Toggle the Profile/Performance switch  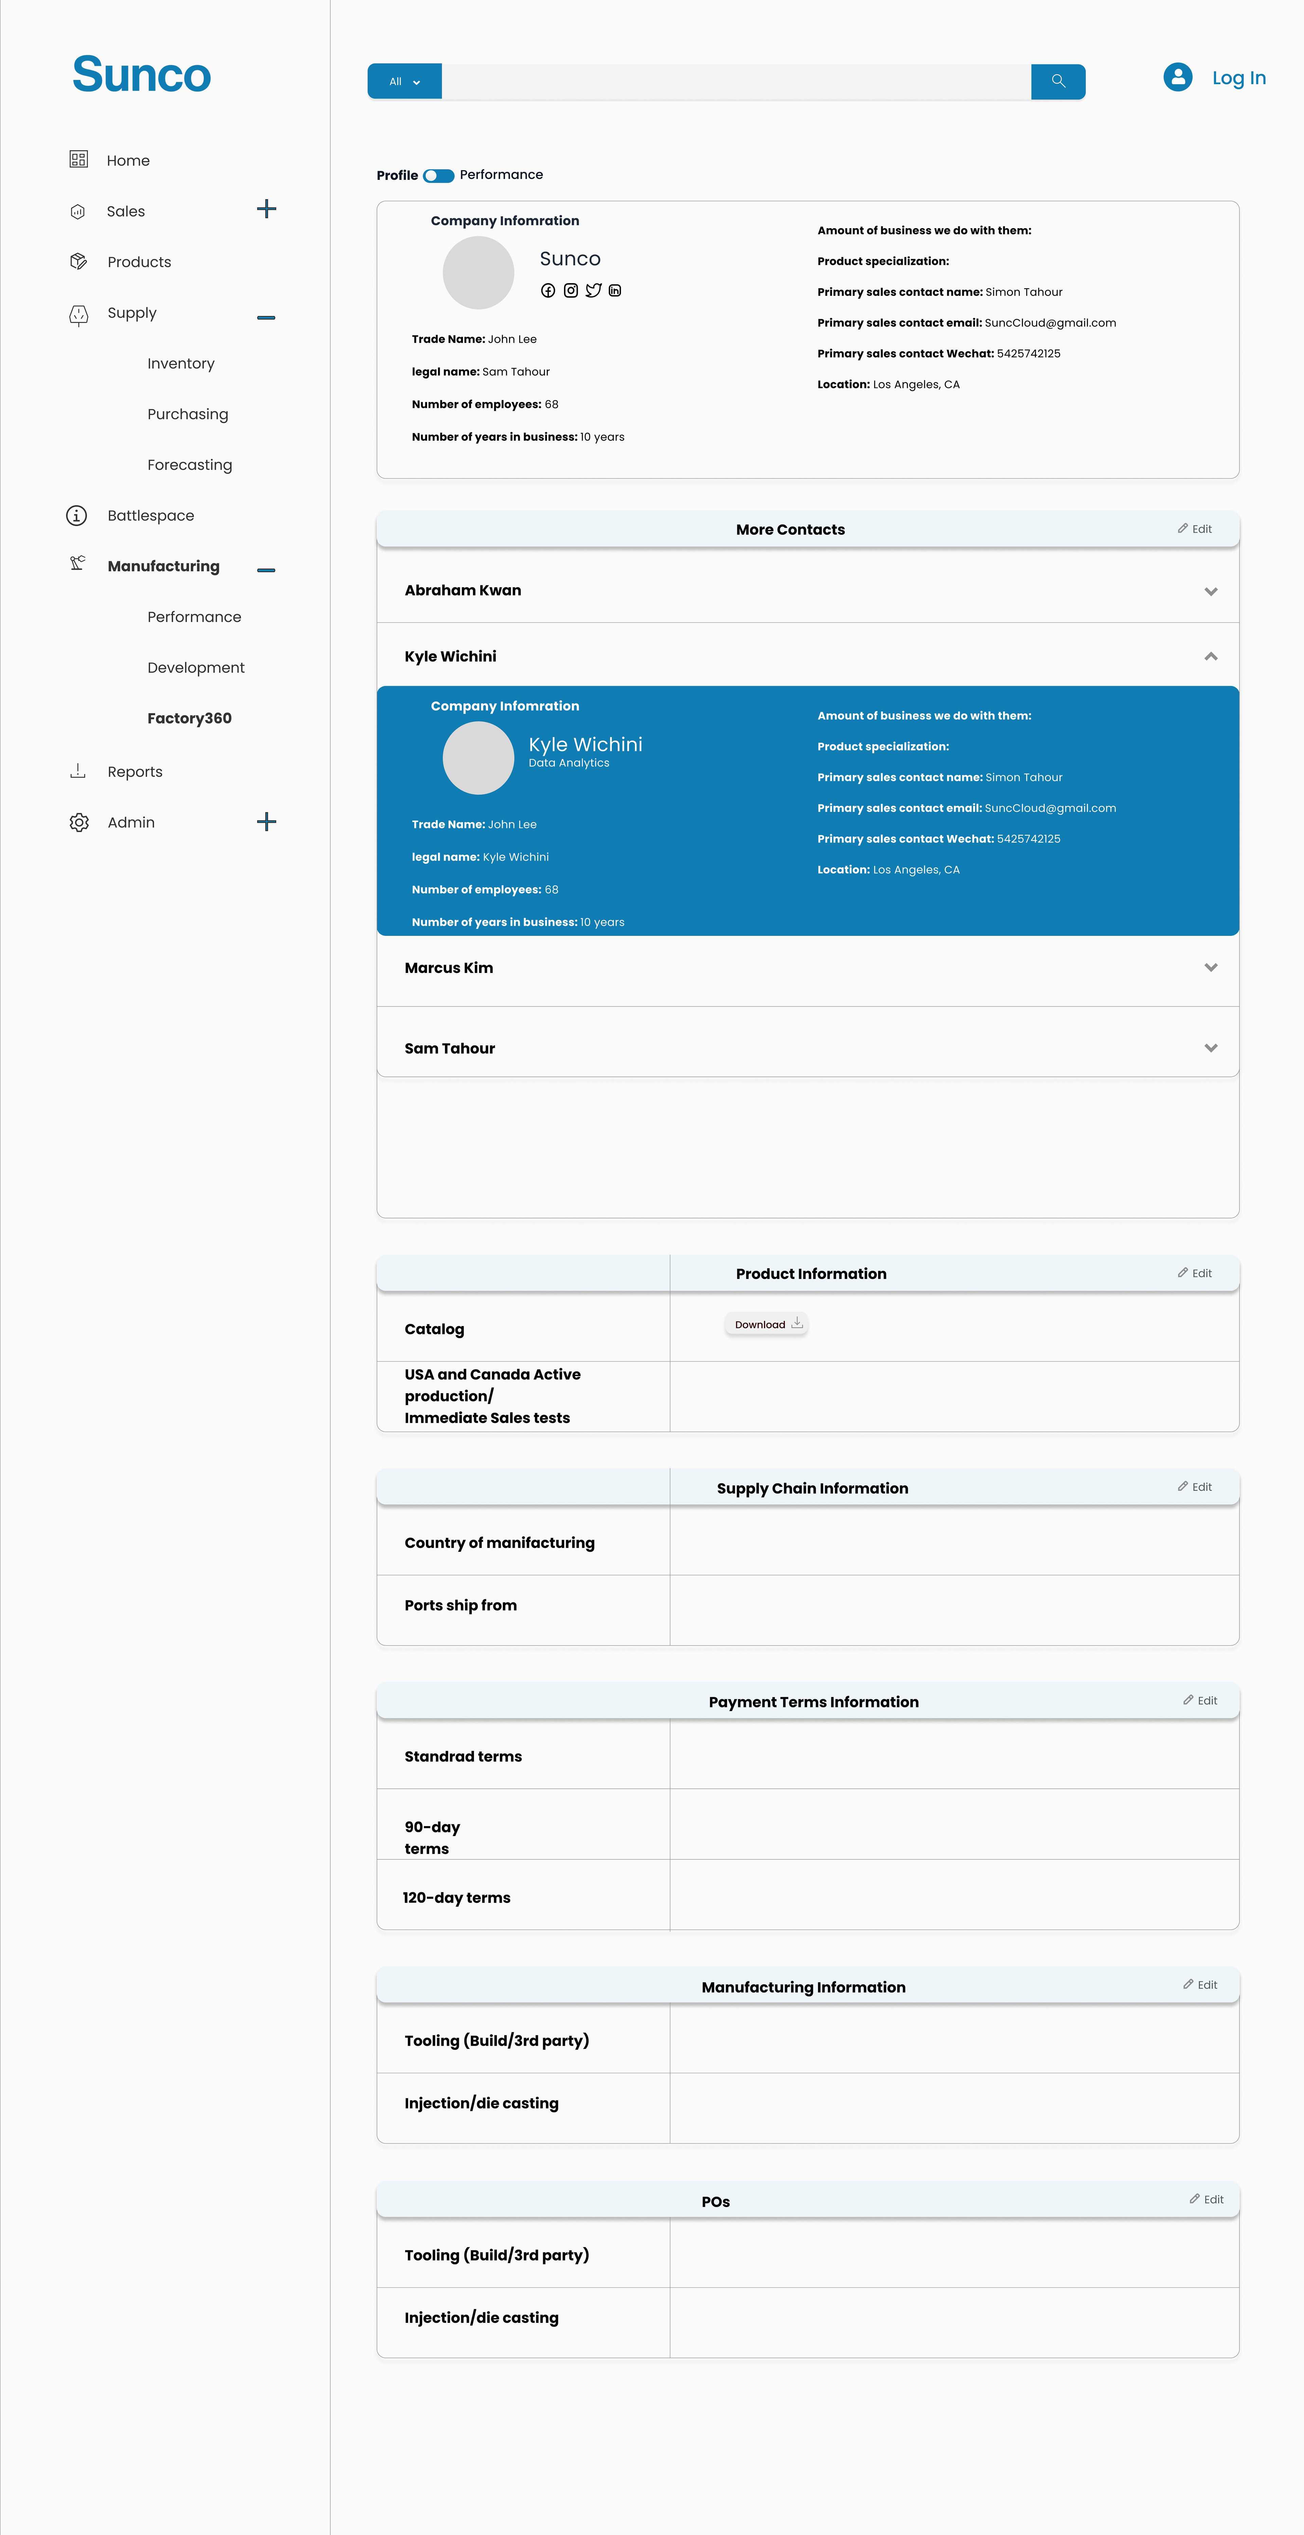(439, 176)
